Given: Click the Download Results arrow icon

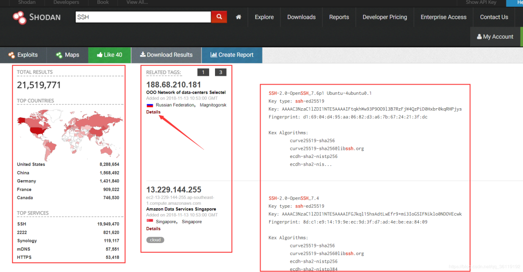Looking at the screenshot, I should (142, 54).
